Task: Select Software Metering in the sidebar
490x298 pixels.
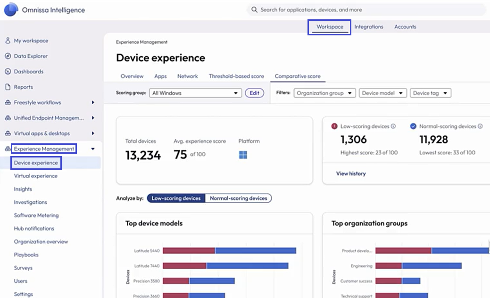Action: 36,215
